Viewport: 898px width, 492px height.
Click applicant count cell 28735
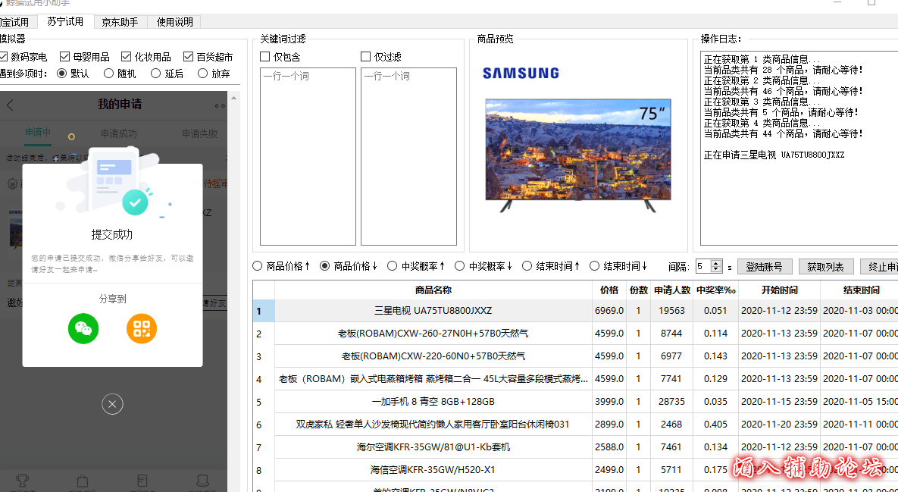coord(671,402)
